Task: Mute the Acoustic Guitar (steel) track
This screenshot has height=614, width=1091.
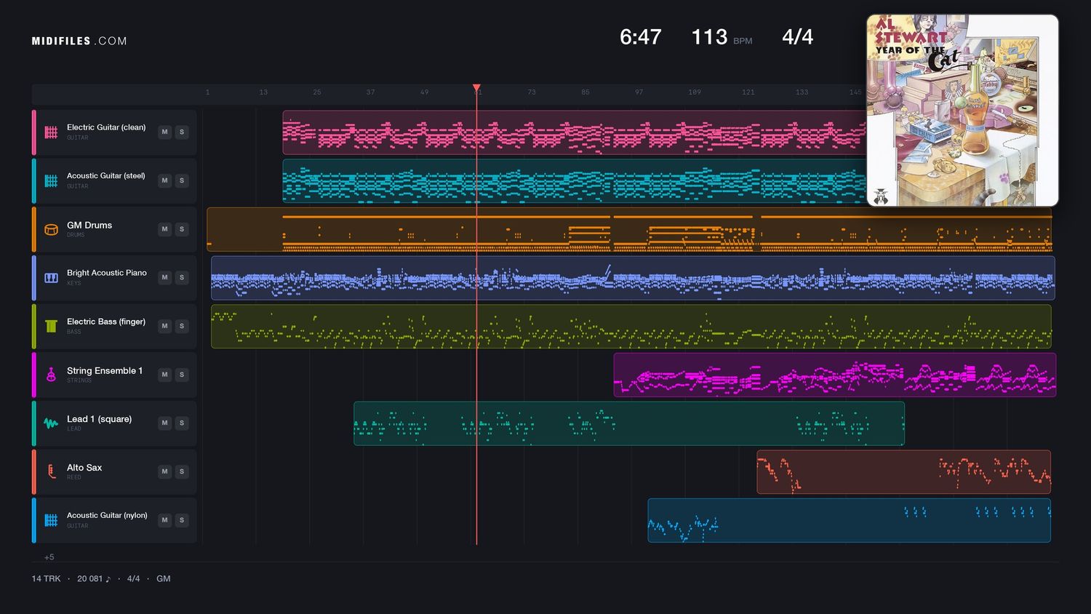Action: point(165,180)
